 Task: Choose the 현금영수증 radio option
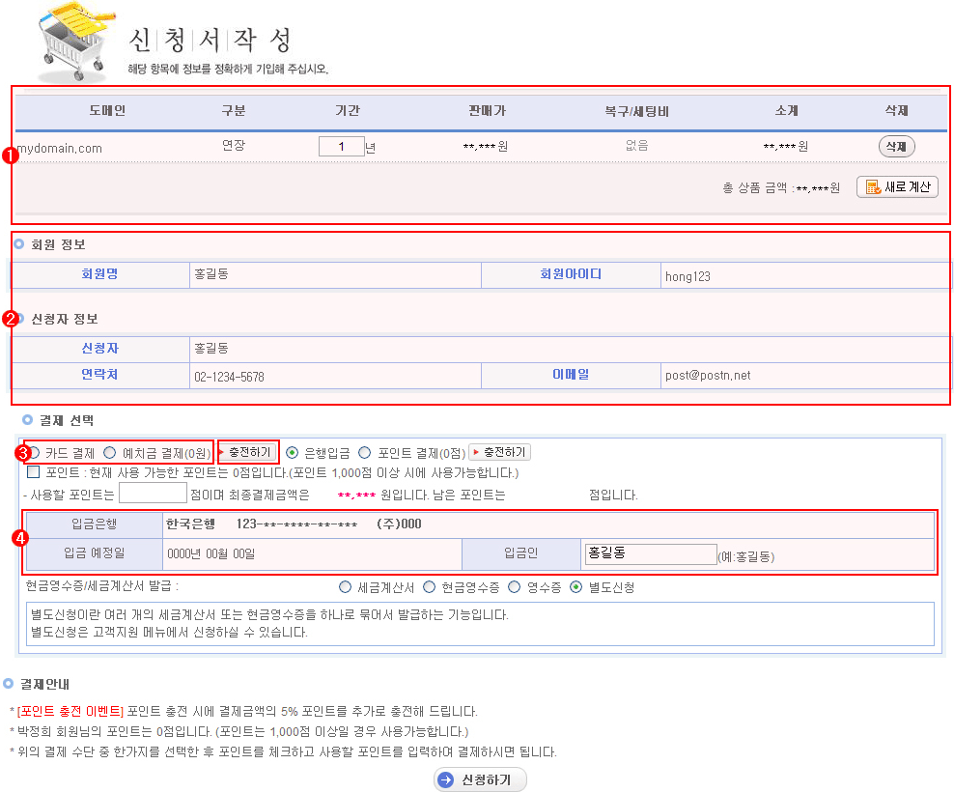[x=430, y=586]
